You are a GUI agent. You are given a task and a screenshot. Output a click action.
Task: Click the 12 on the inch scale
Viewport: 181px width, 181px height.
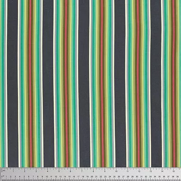[x=139, y=172]
